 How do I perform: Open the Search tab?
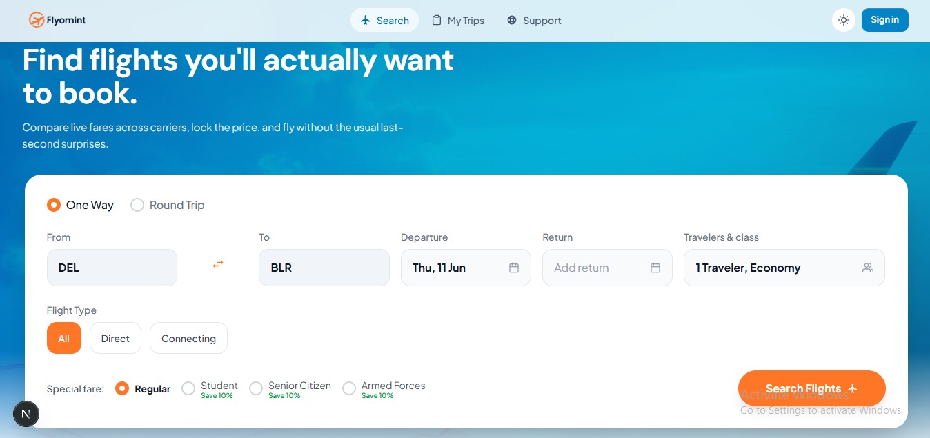[x=384, y=20]
